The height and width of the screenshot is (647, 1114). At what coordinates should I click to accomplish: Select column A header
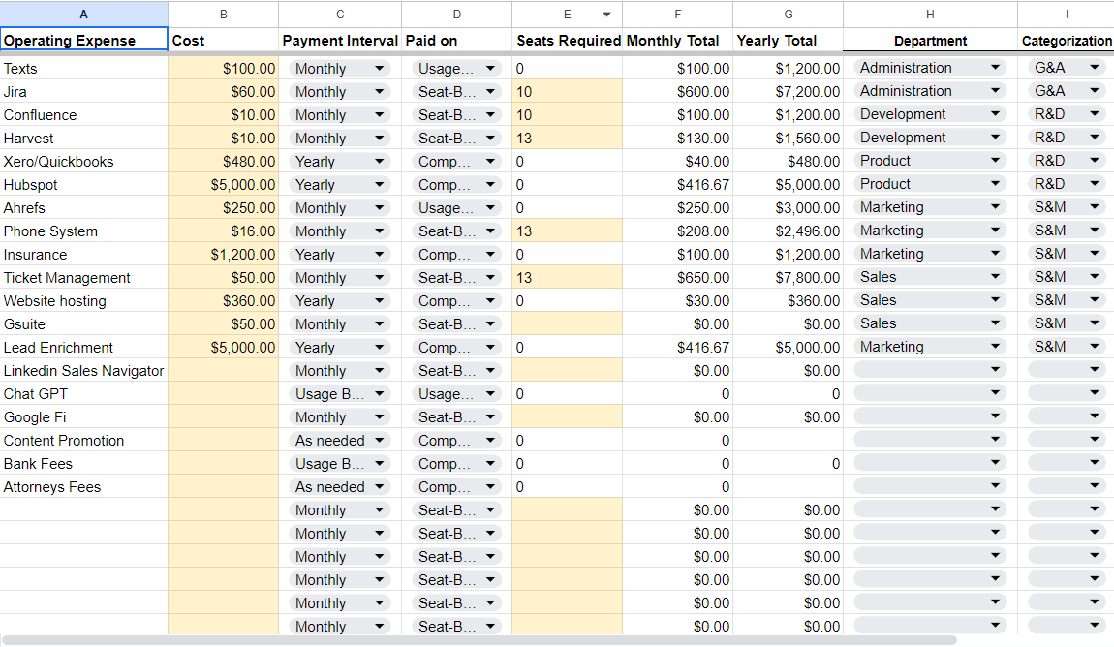pos(84,15)
